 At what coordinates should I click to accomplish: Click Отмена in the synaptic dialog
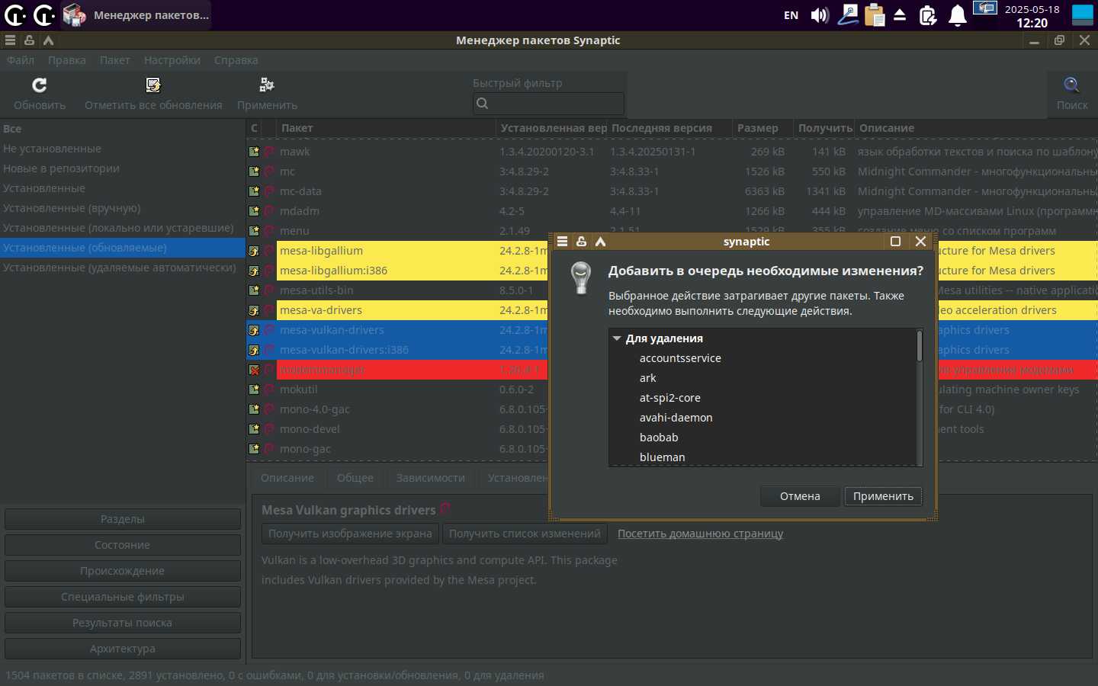800,496
